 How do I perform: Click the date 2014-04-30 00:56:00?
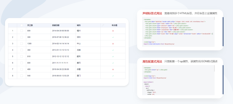coord(61,31)
